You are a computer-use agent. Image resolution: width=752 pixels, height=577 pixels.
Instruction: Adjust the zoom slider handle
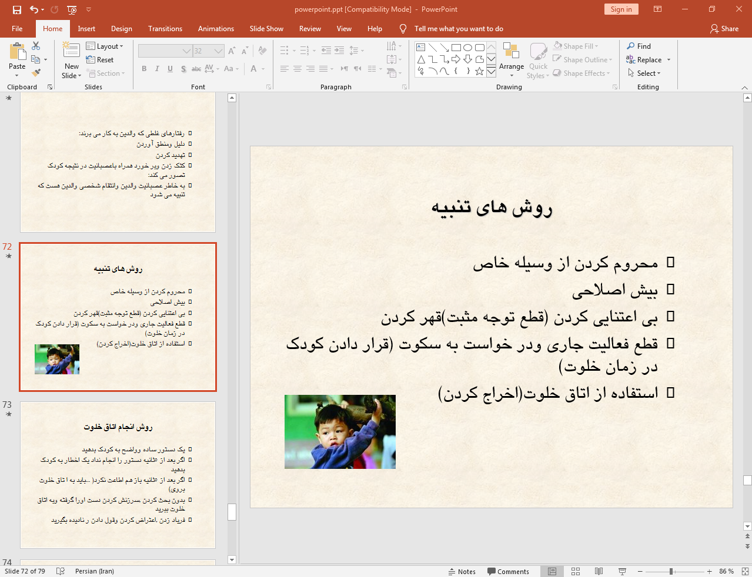[x=671, y=571]
